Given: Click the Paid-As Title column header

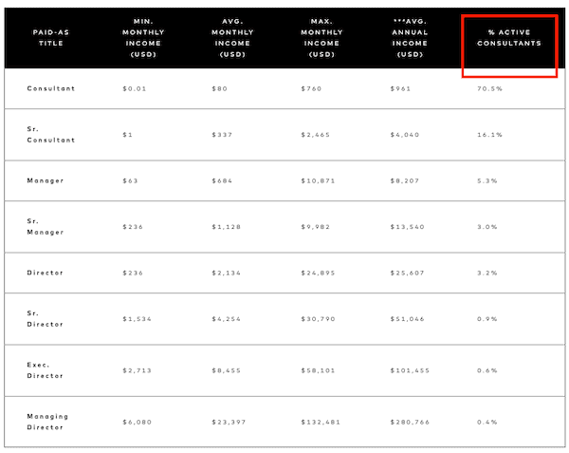Looking at the screenshot, I should (51, 38).
